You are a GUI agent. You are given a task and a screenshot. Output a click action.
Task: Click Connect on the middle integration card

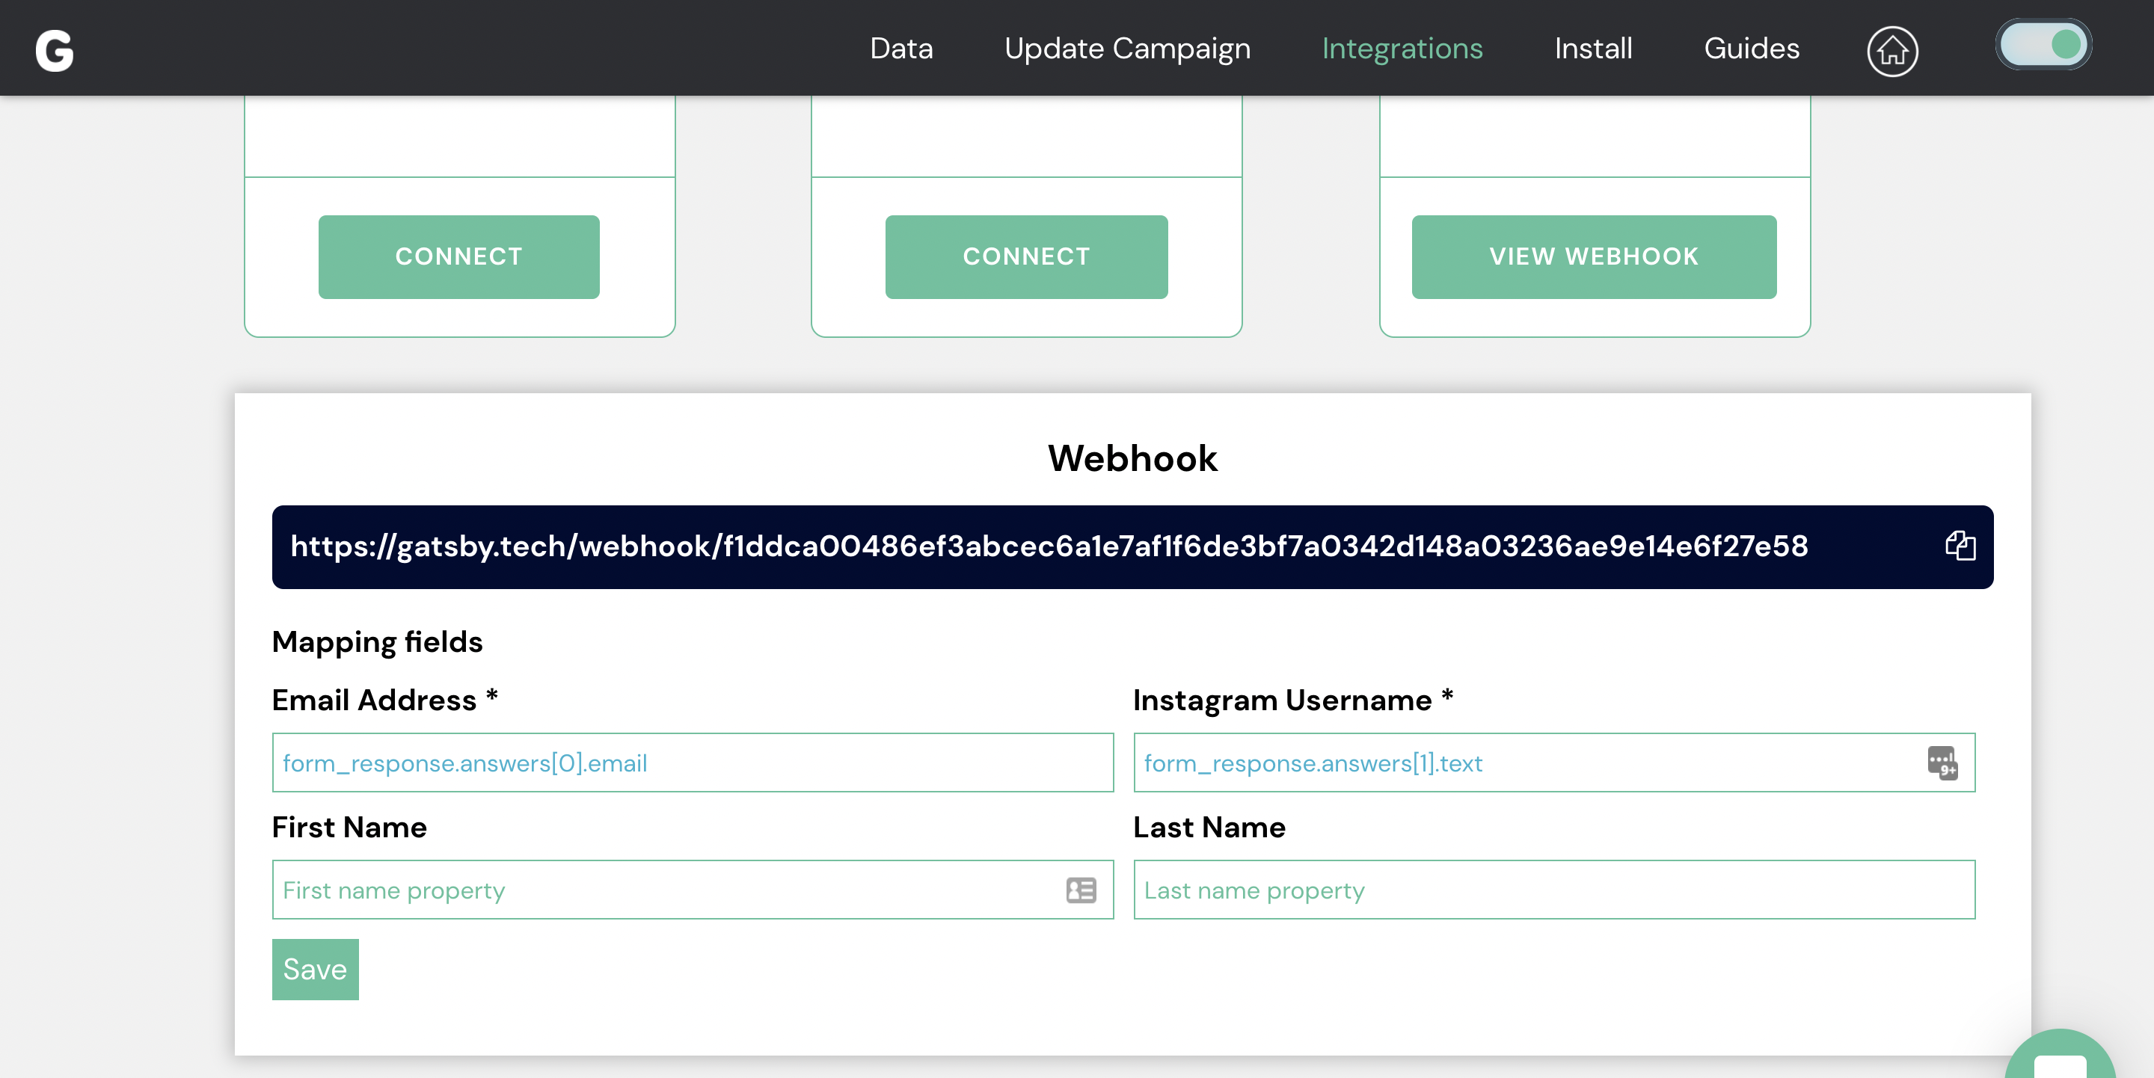coord(1026,256)
